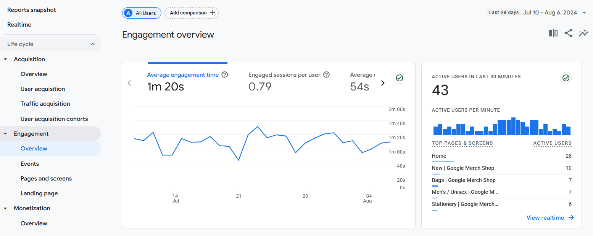Open the share report icon

(x=568, y=33)
